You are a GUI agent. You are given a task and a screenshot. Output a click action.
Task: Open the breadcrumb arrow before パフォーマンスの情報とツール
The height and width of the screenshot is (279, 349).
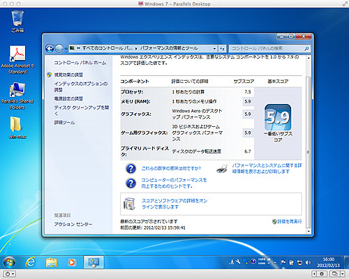136,49
